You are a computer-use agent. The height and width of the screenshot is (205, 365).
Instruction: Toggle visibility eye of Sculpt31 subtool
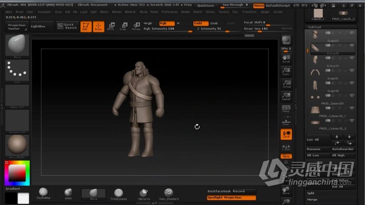coord(352,70)
